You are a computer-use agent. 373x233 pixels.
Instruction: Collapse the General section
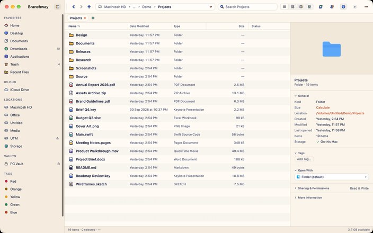[x=296, y=96]
